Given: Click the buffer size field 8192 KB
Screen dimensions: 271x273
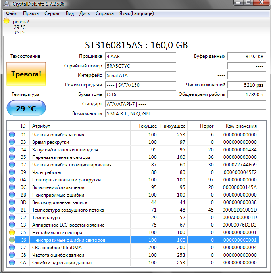Looking at the screenshot, I should click(x=247, y=57).
